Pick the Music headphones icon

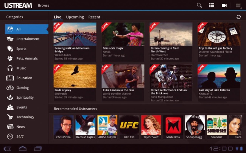click(x=10, y=68)
